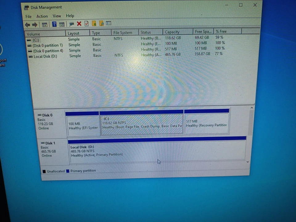296x222 pixels.
Task: Click the Back navigation arrow icon
Action: click(x=27, y=24)
